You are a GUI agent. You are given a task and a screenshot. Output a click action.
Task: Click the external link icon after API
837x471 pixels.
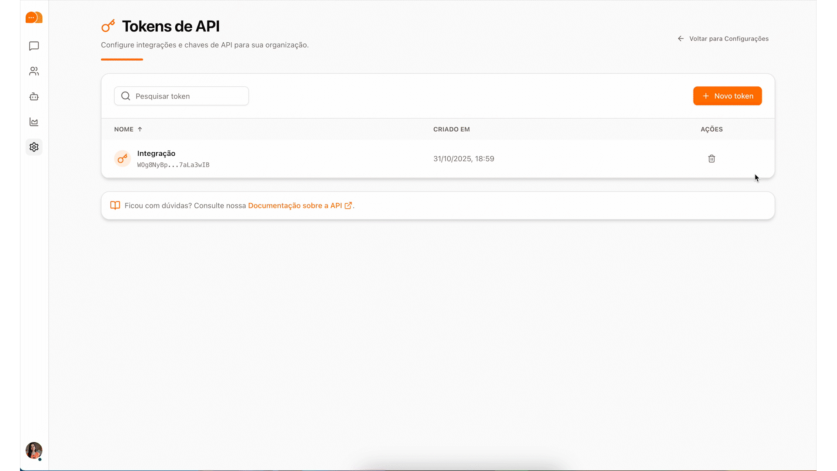coord(348,205)
